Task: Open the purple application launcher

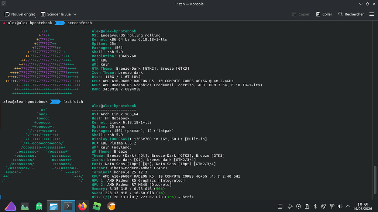Action: pyautogui.click(x=10, y=206)
